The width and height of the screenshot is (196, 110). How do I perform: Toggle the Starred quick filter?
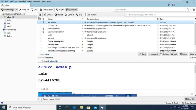tap(59, 15)
